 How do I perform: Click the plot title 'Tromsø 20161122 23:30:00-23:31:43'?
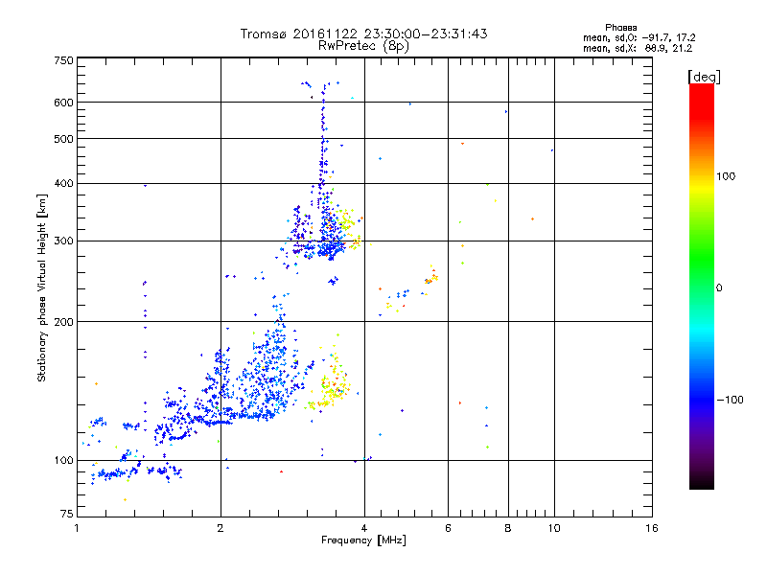[363, 34]
